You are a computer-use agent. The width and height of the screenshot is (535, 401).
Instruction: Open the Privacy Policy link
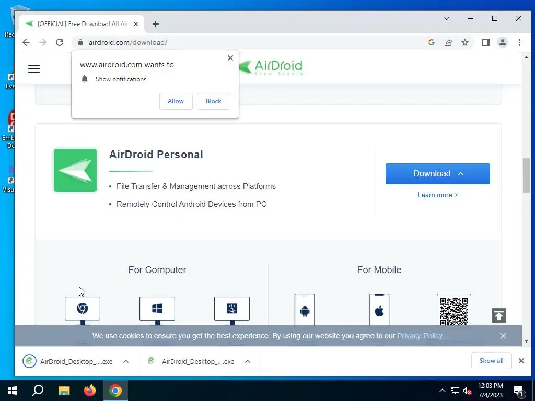pyautogui.click(x=420, y=336)
